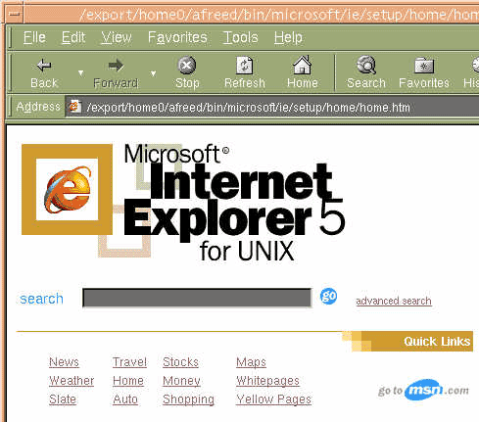Click the page icon in Address bar
The image size is (479, 422).
coord(74,107)
